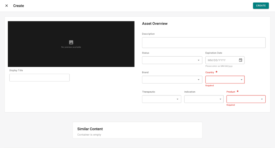The width and height of the screenshot is (275, 148).
Task: Click the "Description" field label
Action: pyautogui.click(x=148, y=34)
